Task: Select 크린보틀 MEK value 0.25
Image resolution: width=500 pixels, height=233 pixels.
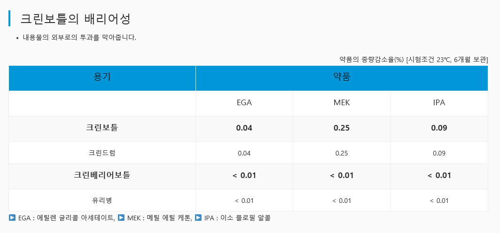Action: 342,128
